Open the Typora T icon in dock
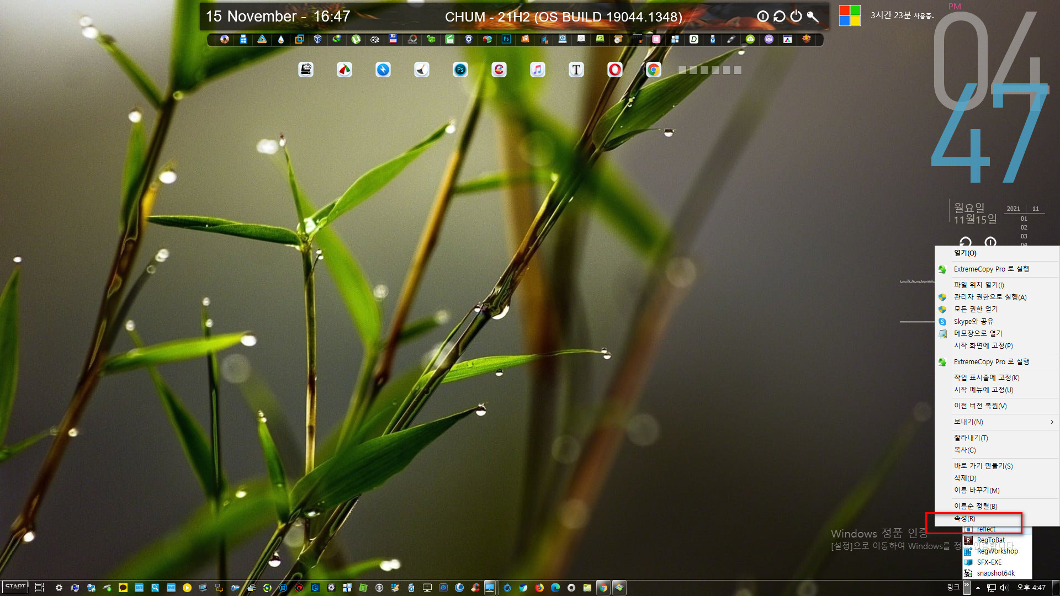Screen dimensions: 1060x596 [x=576, y=70]
